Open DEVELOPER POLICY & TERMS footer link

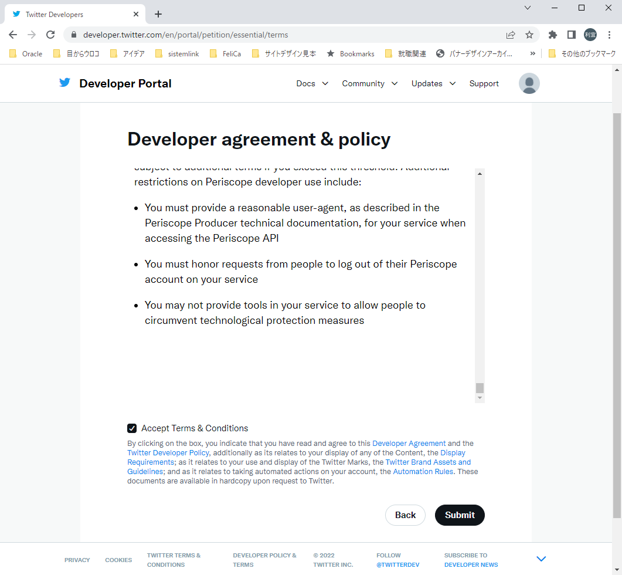pyautogui.click(x=264, y=560)
